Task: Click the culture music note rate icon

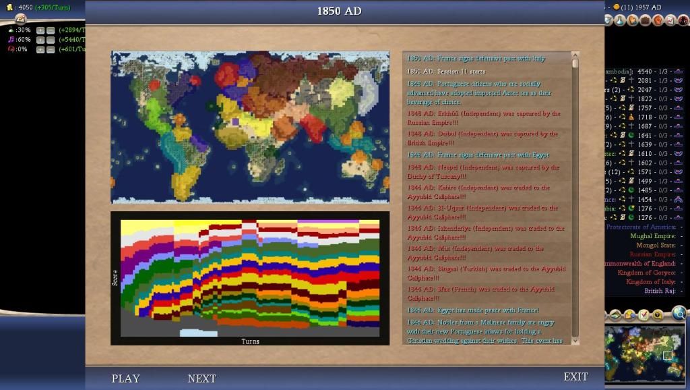Action: coord(11,40)
